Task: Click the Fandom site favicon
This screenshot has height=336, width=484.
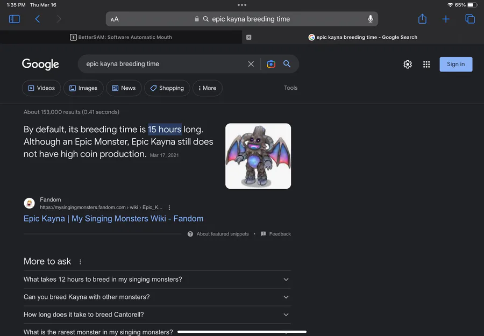Action: click(30, 203)
